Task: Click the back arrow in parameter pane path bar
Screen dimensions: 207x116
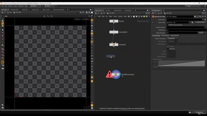Action: pos(153,13)
